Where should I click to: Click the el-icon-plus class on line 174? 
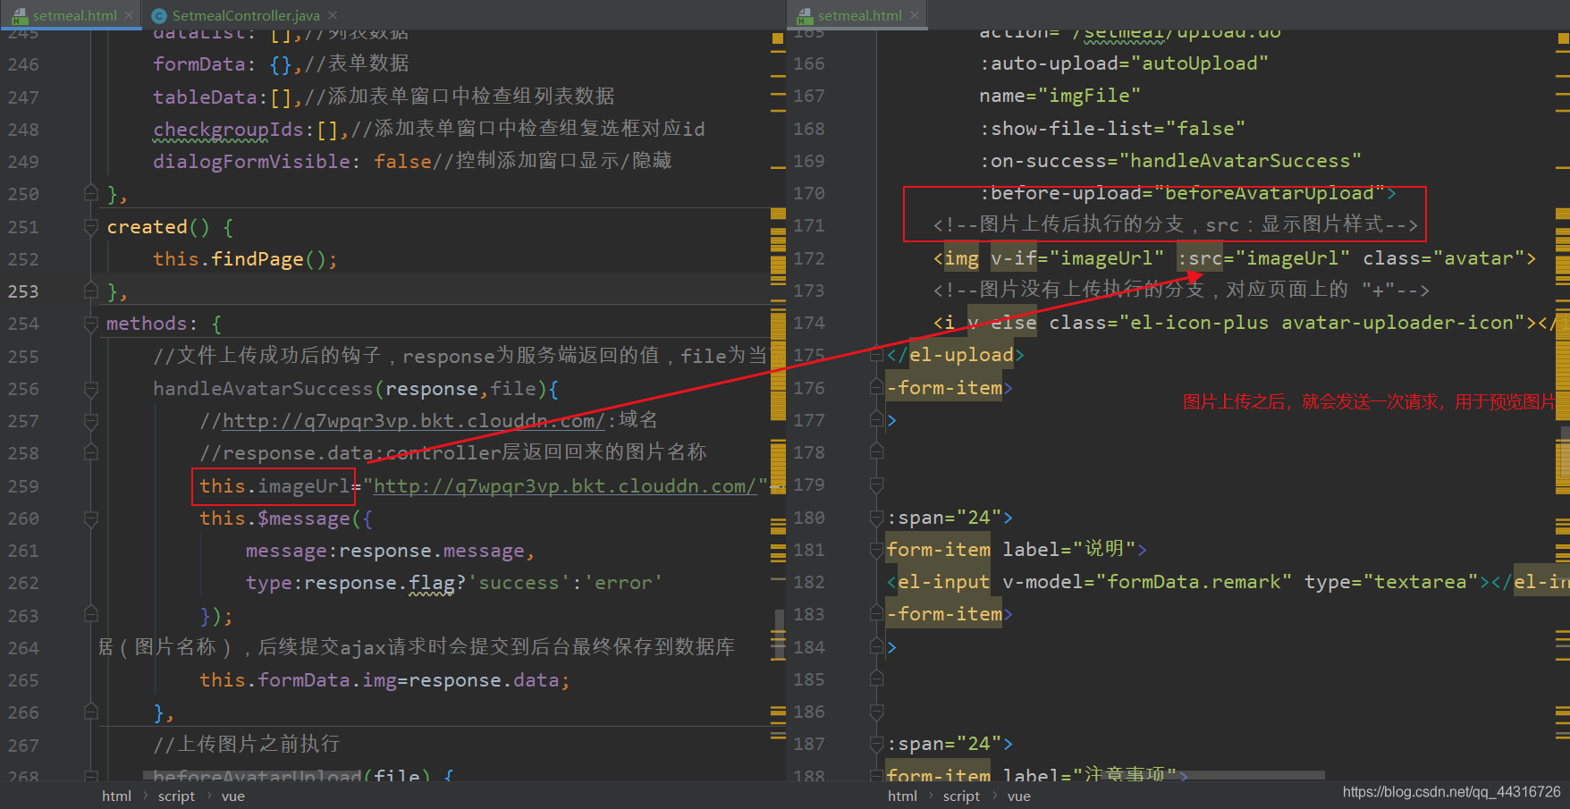click(x=1199, y=323)
